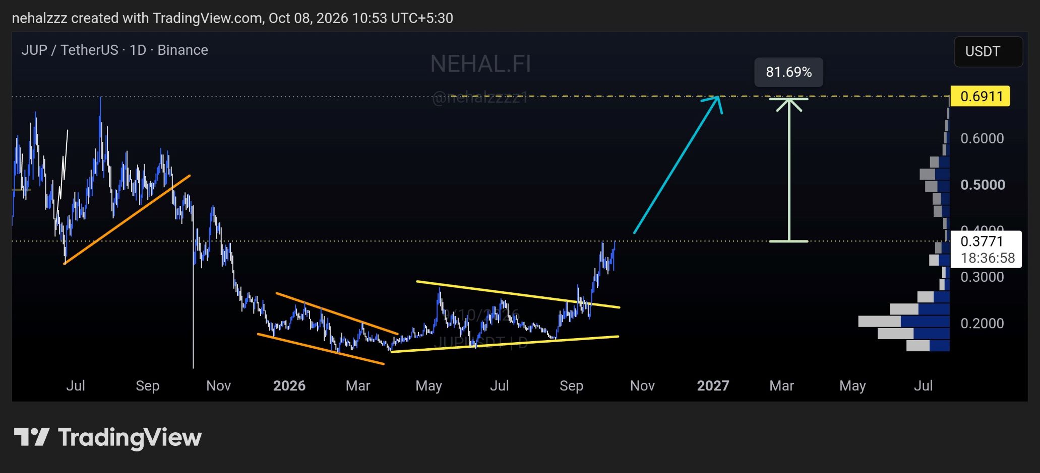This screenshot has height=473, width=1040.
Task: Click the header text with creation date
Action: (x=232, y=18)
